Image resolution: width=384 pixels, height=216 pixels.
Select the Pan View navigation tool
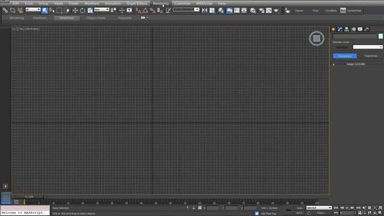370,213
